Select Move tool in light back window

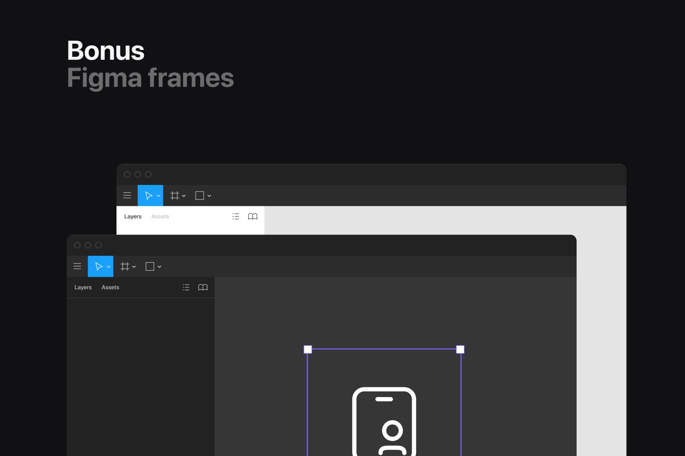click(149, 195)
